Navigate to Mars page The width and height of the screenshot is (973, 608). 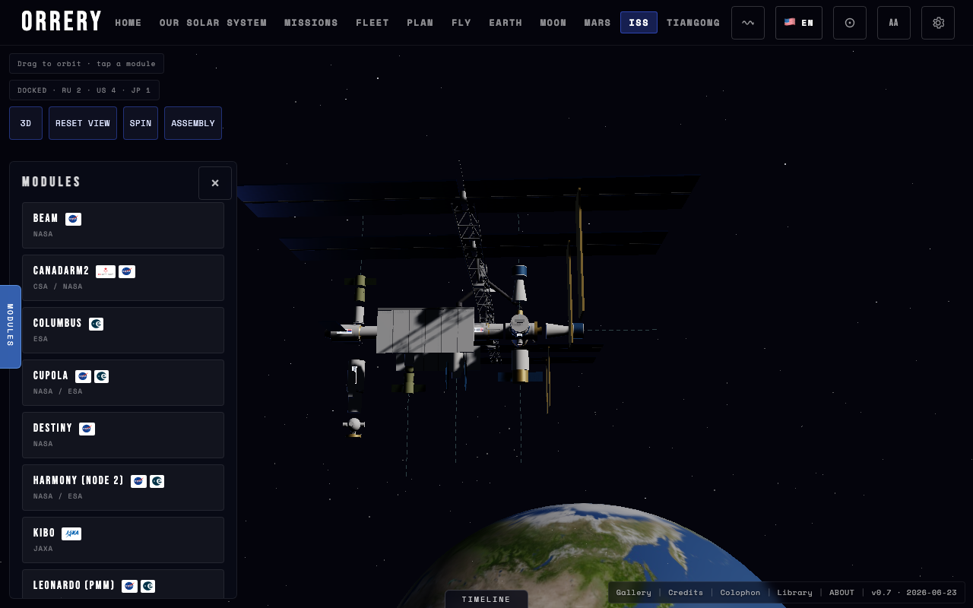point(597,23)
